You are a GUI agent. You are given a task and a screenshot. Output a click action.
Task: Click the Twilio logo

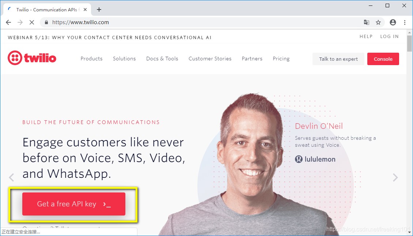[32, 58]
